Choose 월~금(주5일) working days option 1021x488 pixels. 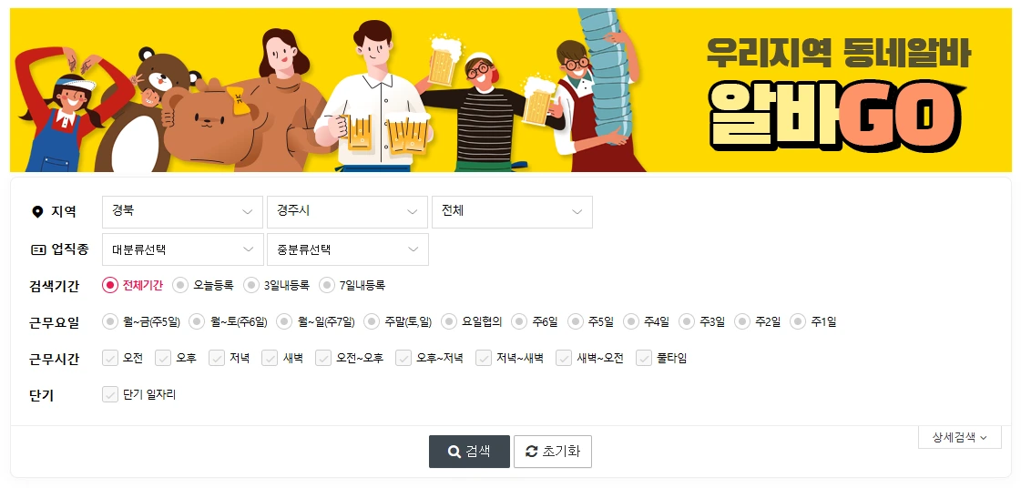(x=110, y=321)
